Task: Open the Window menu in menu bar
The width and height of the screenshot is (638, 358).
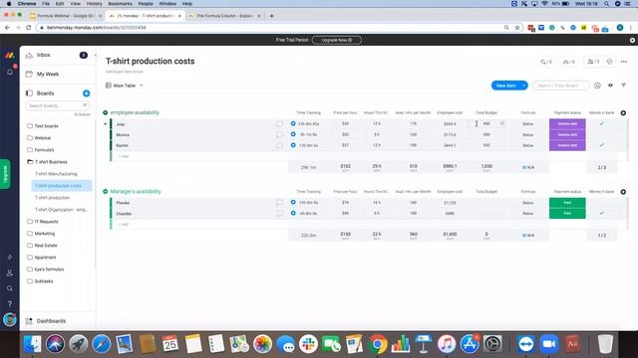Action: pyautogui.click(x=167, y=4)
